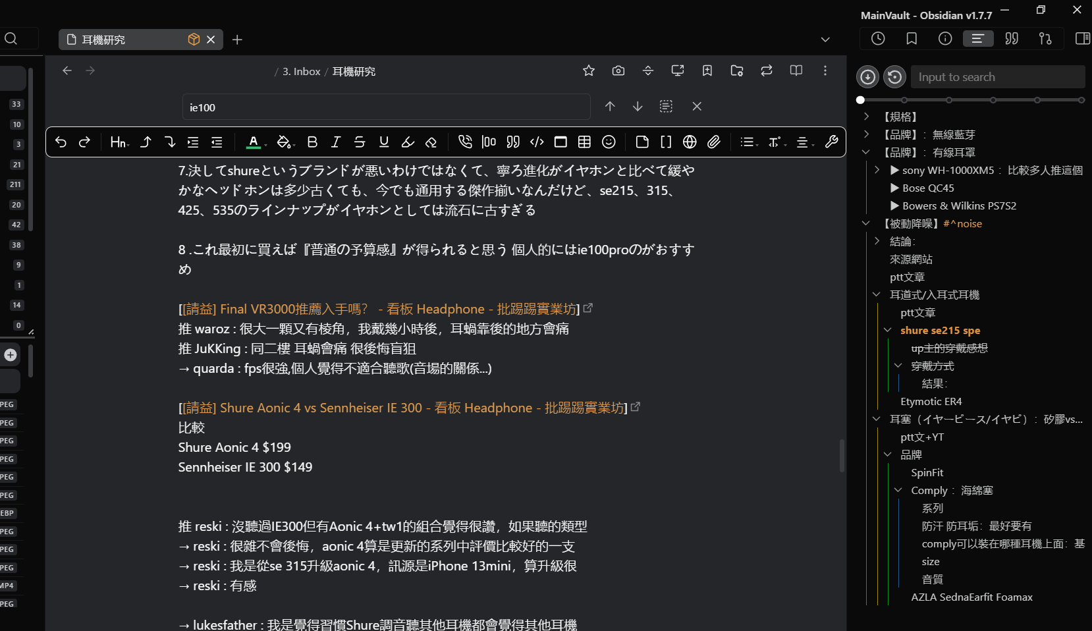Open the left sidebar search icon
Screen dimensions: 1092x631
click(11, 39)
